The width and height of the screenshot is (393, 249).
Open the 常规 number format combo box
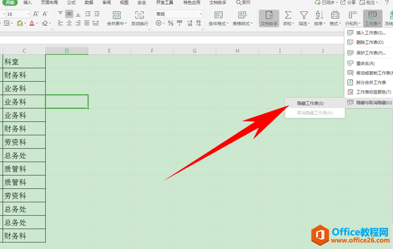178,14
